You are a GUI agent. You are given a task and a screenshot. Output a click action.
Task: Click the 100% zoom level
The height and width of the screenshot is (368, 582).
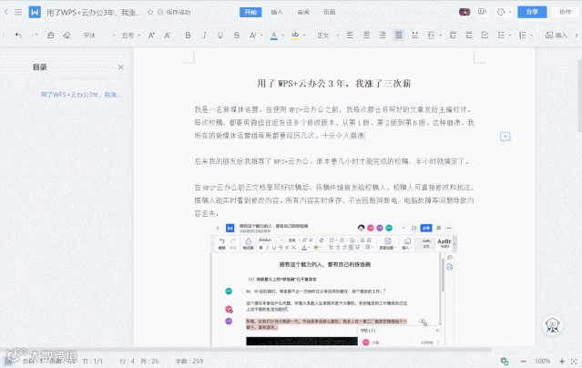point(542,361)
